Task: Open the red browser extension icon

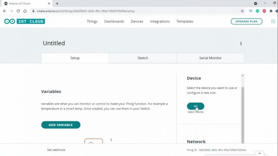Action: coord(264,11)
